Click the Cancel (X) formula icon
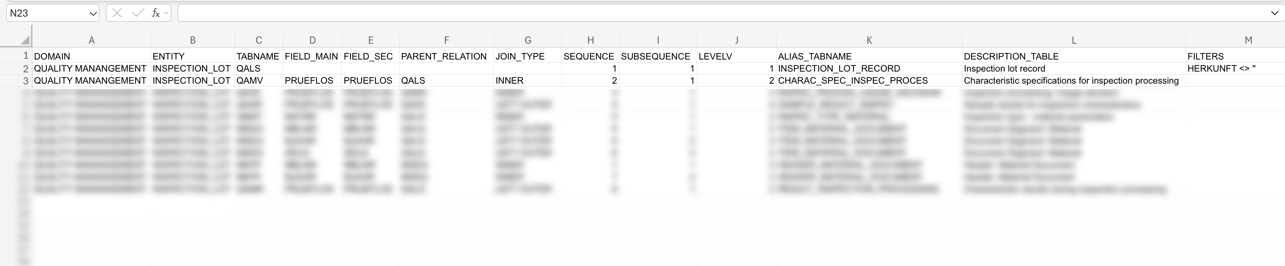 [117, 14]
